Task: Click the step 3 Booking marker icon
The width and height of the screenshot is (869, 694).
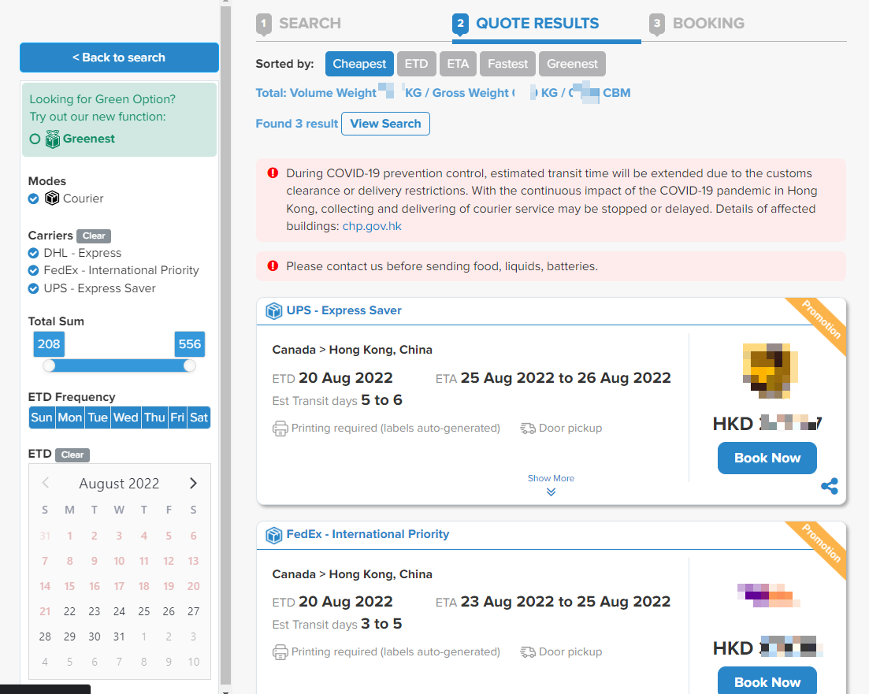Action: click(x=657, y=24)
